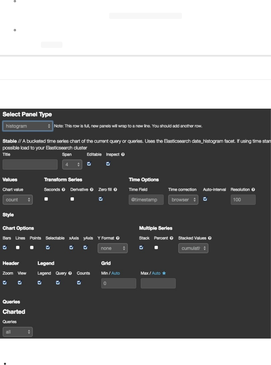The image size is (271, 365).
Task: Click the Seconds help question icon
Action: click(63, 190)
